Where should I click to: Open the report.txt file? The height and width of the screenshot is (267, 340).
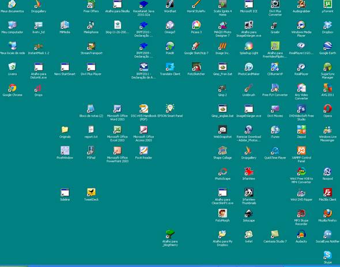91,130
